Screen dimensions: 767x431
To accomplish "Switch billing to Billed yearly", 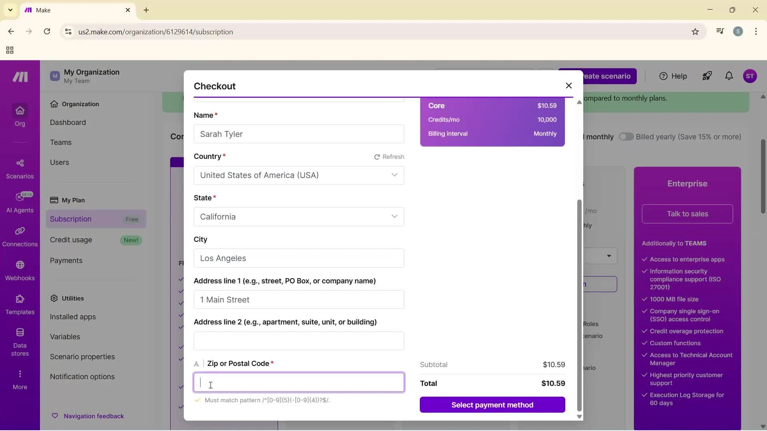I will pos(626,136).
